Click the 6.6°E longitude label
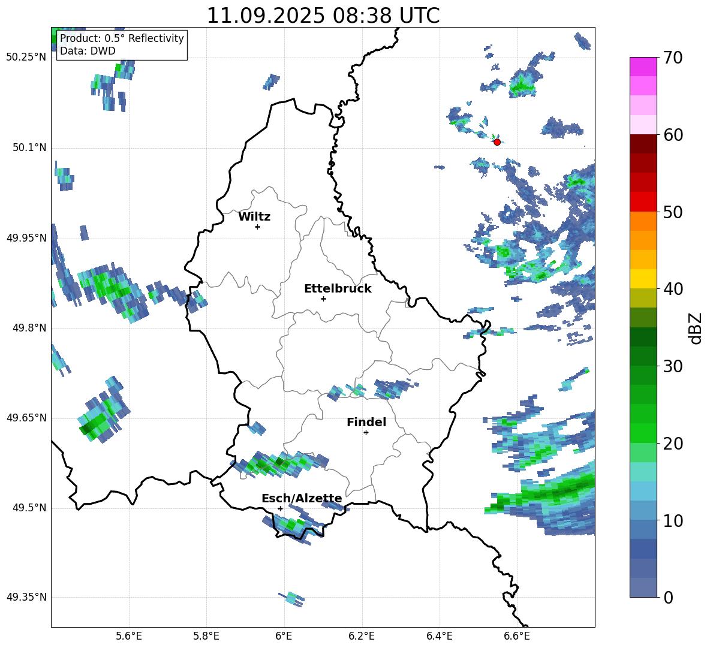The height and width of the screenshot is (648, 710). (x=517, y=637)
